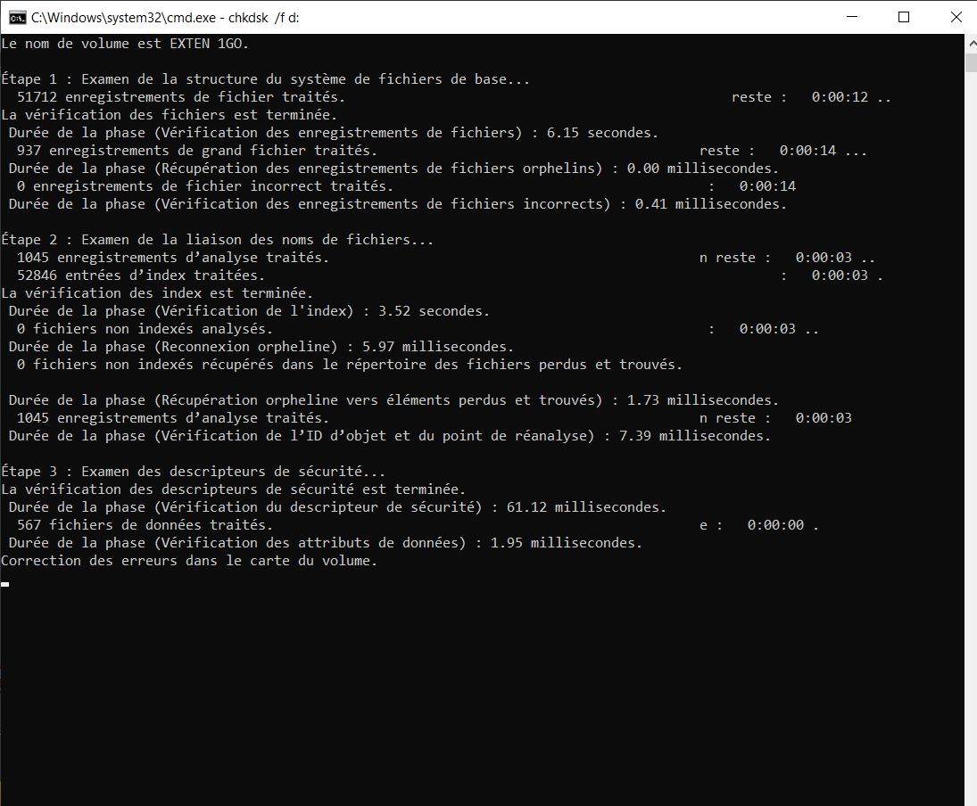Click the '0:00:12' remaining time value
The height and width of the screenshot is (806, 977).
click(839, 97)
